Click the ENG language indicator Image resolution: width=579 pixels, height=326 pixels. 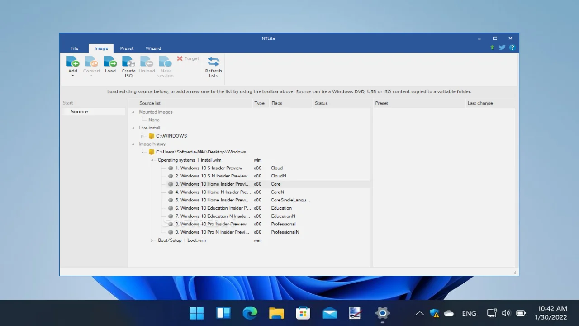tap(469, 313)
